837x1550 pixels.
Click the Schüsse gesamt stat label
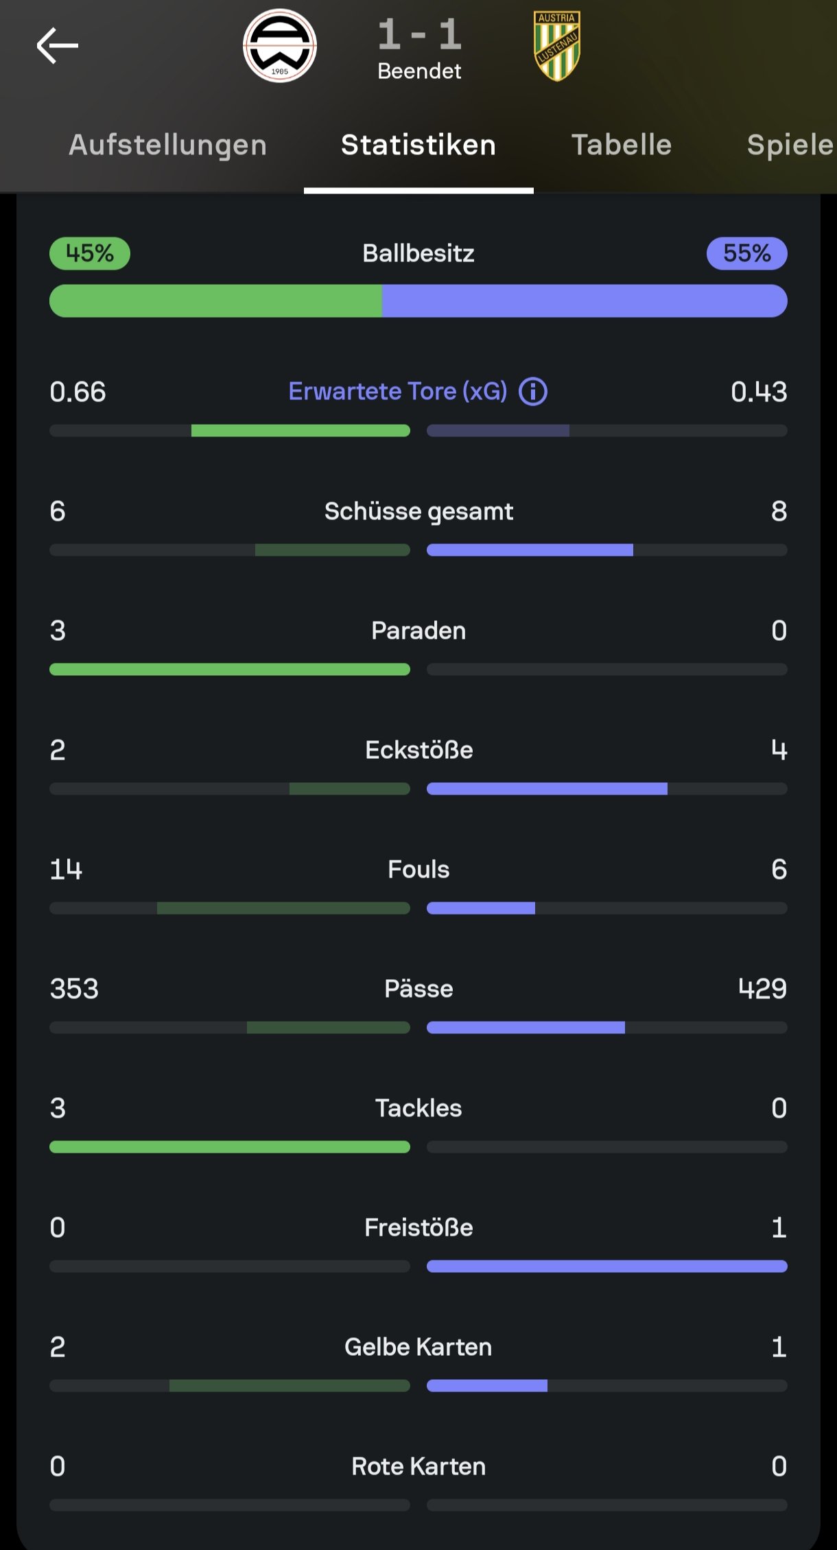click(418, 511)
